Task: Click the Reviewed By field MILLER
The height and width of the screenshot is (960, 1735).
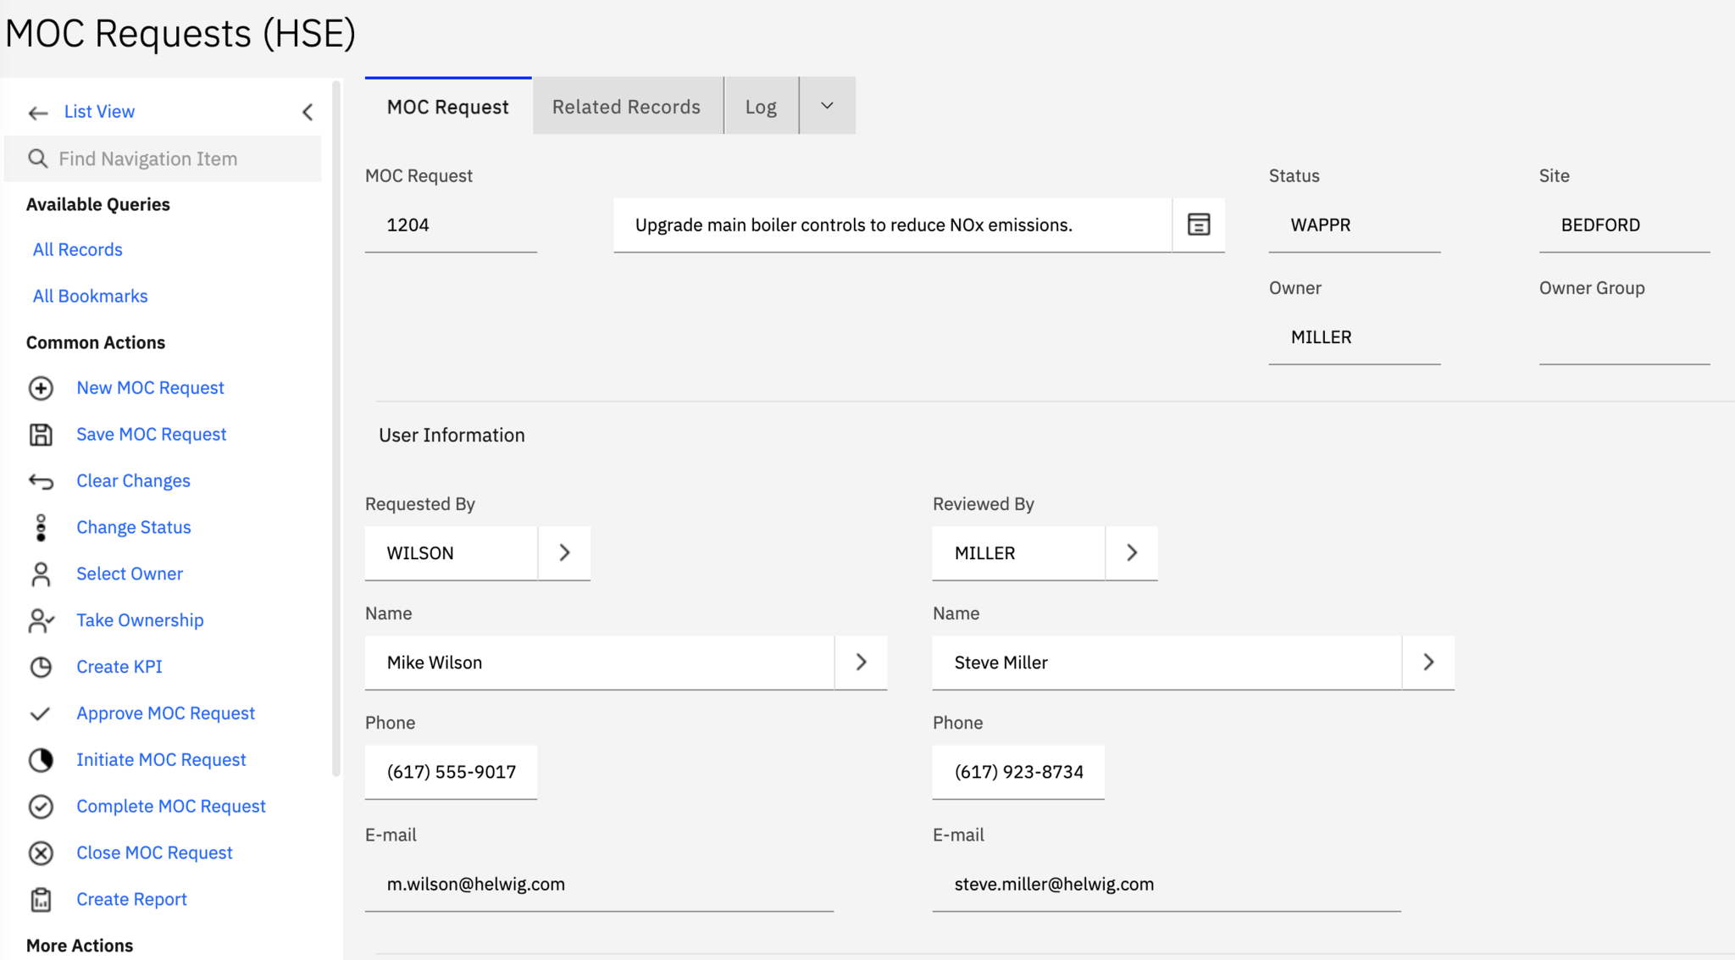Action: click(1018, 552)
